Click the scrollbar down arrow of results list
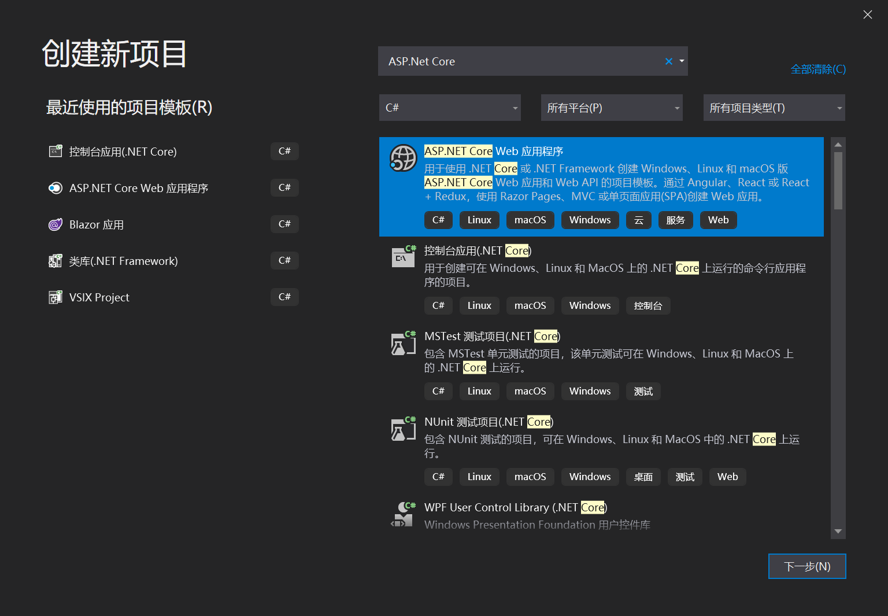The height and width of the screenshot is (616, 888). coord(838,532)
